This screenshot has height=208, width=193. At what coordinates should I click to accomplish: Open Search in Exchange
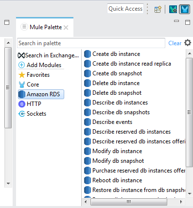point(48,55)
